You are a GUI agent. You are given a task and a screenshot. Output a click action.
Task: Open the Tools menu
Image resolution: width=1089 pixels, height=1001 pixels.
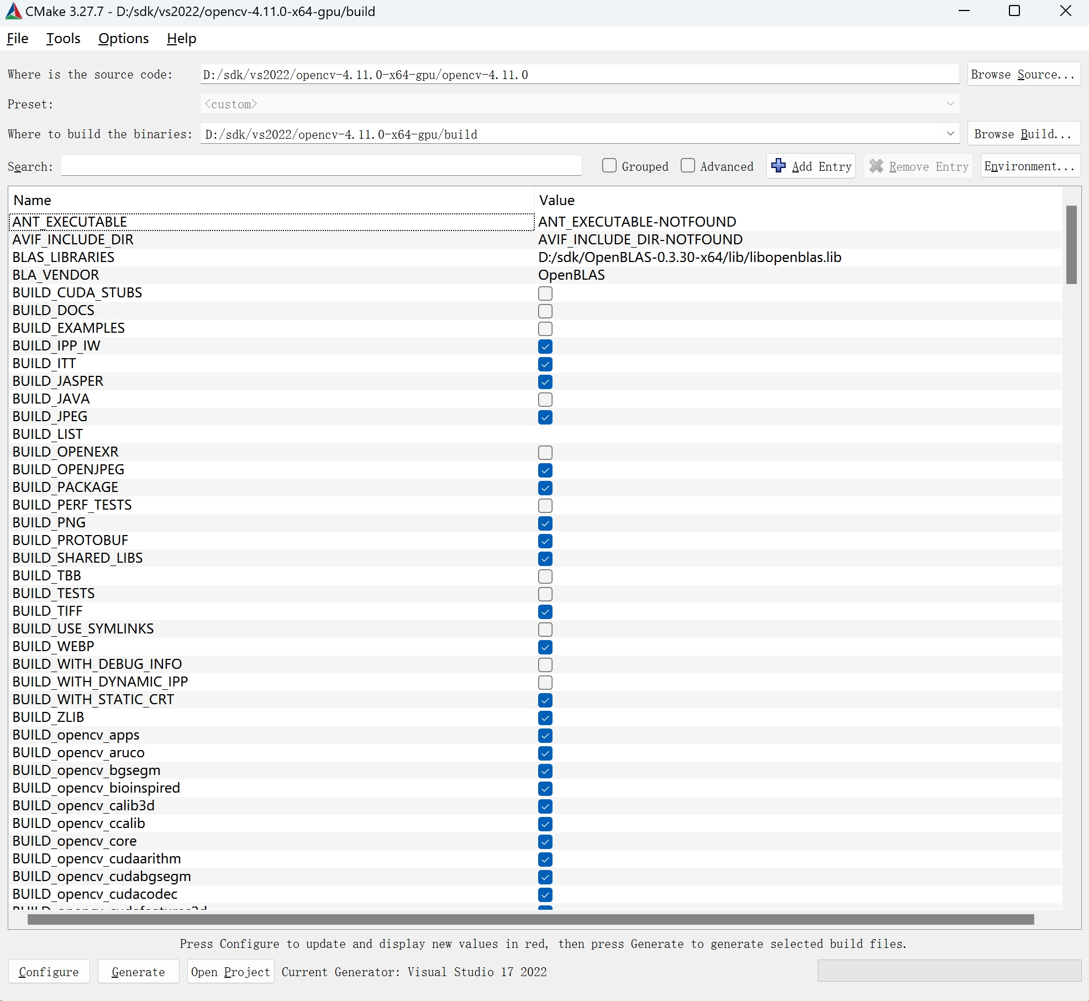tap(62, 38)
